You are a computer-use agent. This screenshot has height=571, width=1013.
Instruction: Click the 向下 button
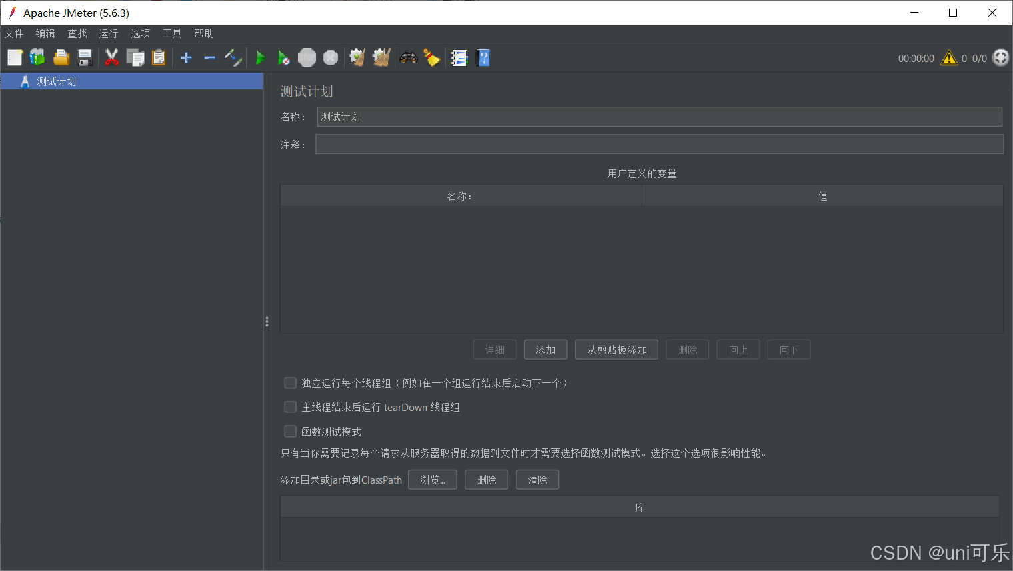point(789,350)
